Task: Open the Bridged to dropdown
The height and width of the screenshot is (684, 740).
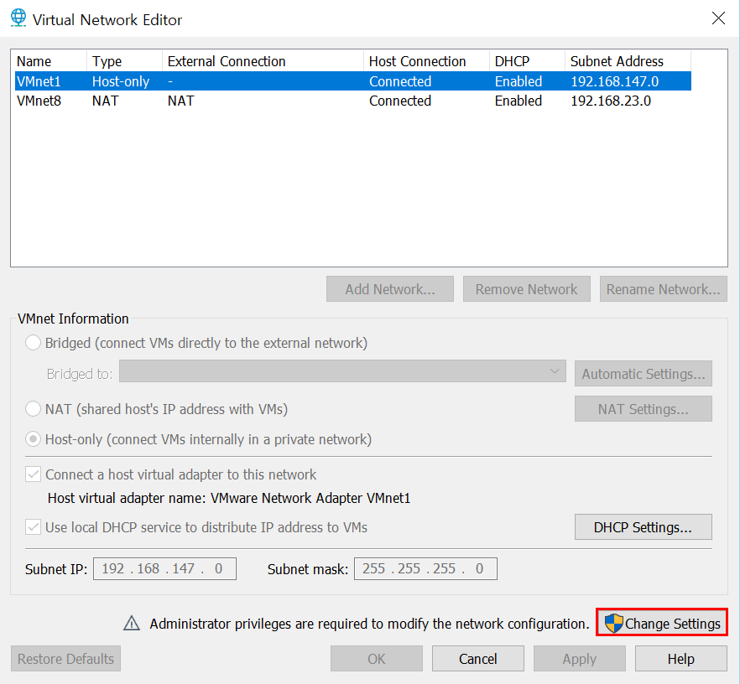Action: pos(342,371)
